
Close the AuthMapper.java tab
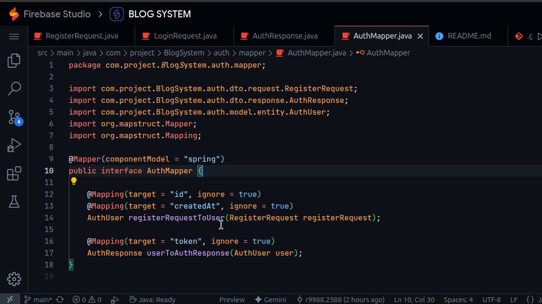click(x=421, y=36)
